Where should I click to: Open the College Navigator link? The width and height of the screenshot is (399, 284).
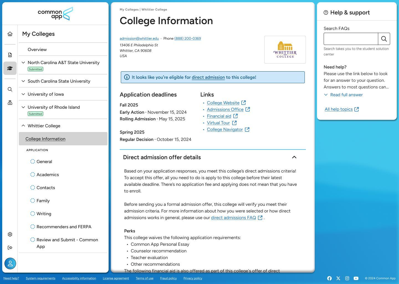point(225,129)
